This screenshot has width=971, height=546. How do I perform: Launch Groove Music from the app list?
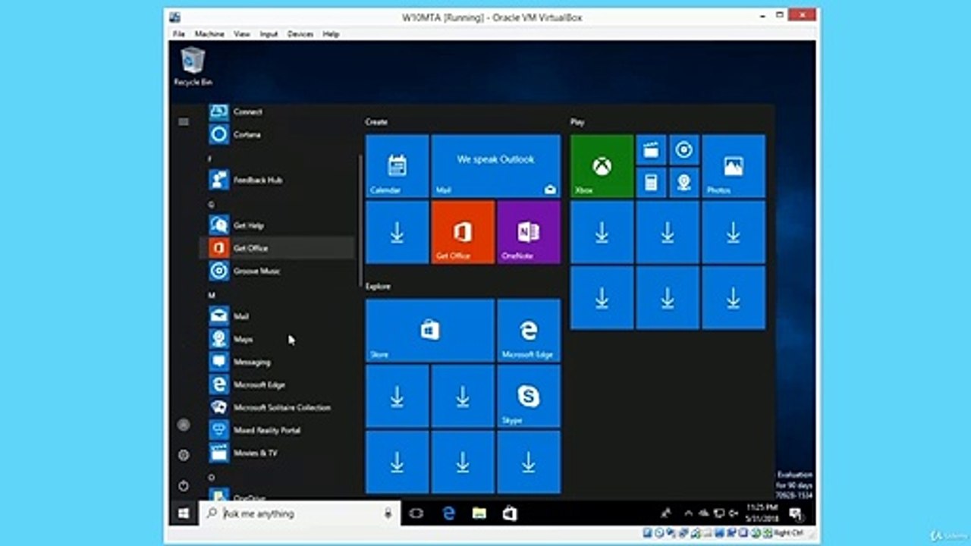pyautogui.click(x=277, y=271)
